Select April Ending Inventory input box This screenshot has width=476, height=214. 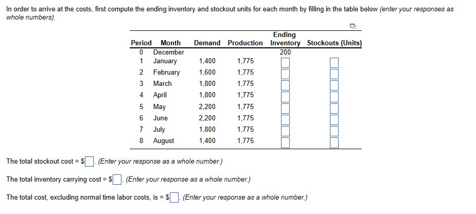(x=285, y=97)
